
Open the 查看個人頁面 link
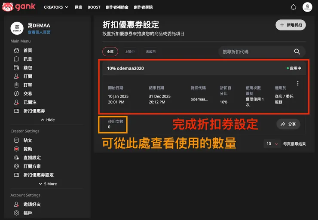click(x=39, y=32)
